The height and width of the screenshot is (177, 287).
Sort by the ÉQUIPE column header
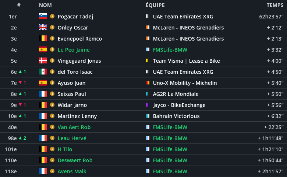[155, 6]
